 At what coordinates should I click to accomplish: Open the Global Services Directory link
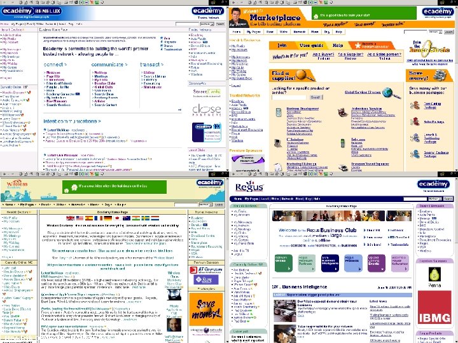[363, 92]
